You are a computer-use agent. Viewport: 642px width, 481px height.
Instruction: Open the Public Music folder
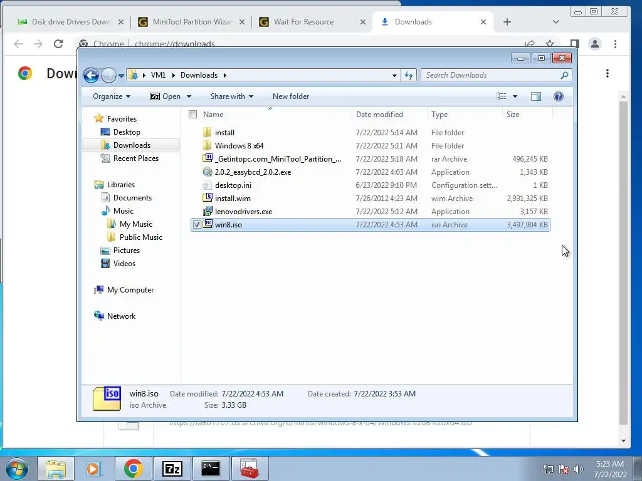[140, 237]
